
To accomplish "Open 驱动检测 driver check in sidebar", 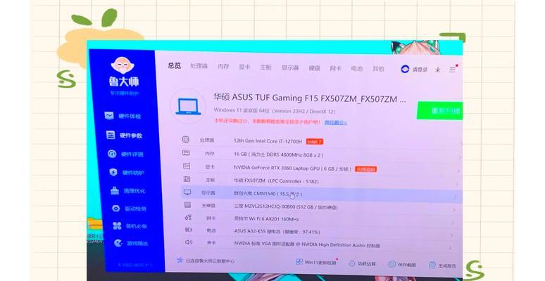I will click(x=130, y=209).
